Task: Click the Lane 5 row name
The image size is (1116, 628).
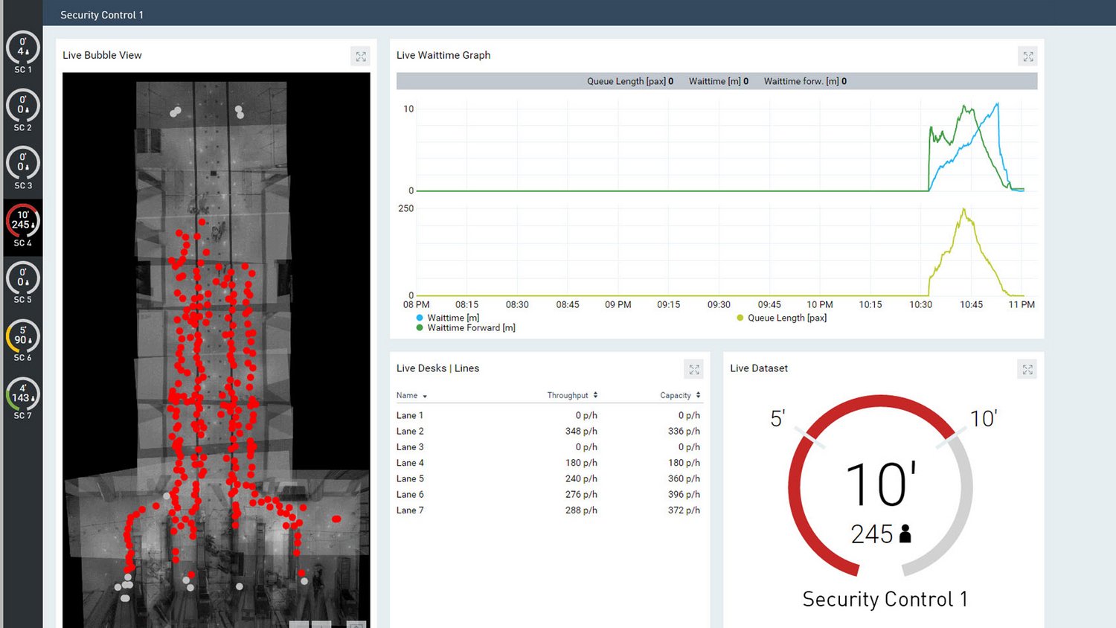Action: click(x=410, y=478)
